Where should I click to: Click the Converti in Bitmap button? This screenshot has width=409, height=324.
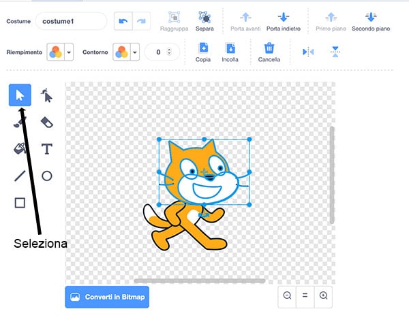point(107,297)
